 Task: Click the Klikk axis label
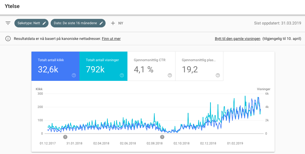point(39,89)
